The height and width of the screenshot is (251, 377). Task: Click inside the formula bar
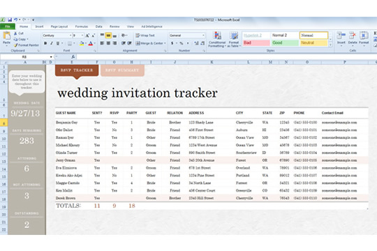(x=226, y=57)
